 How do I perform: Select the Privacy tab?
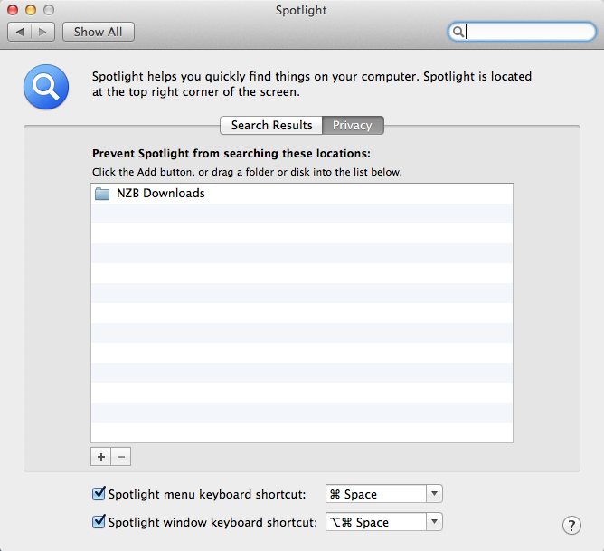point(353,125)
